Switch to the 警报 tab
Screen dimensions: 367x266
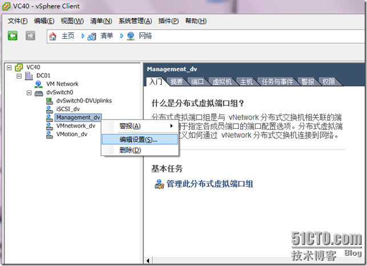pyautogui.click(x=308, y=82)
